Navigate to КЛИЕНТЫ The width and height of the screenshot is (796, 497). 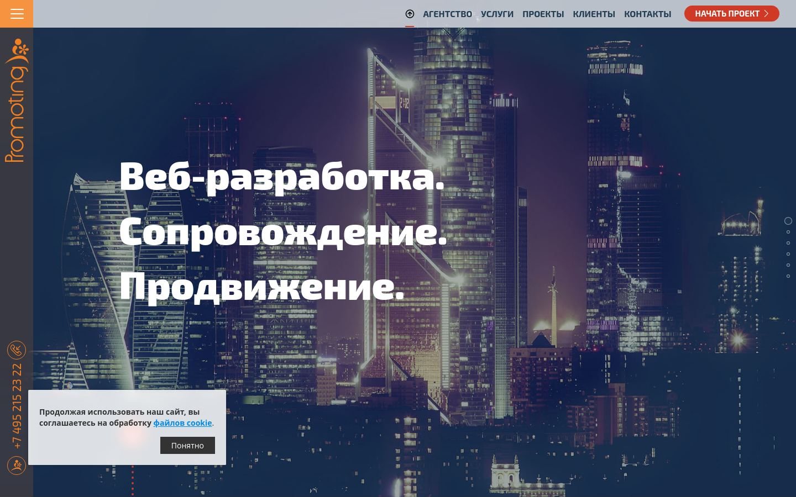pyautogui.click(x=594, y=14)
